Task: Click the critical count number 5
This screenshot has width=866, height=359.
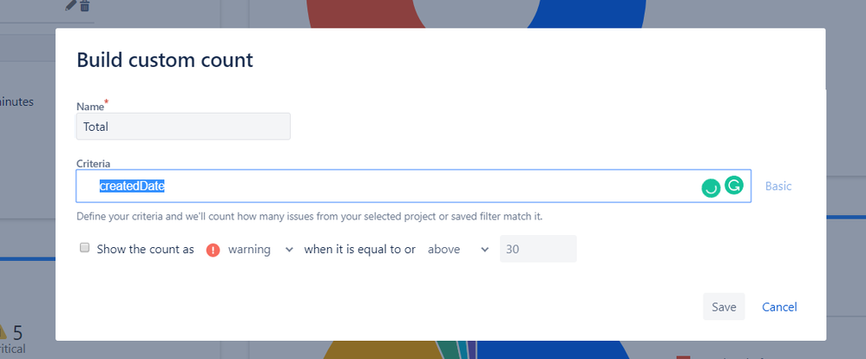Action: coord(17,333)
